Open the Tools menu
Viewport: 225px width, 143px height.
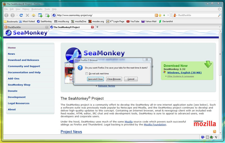[x=47, y=9]
